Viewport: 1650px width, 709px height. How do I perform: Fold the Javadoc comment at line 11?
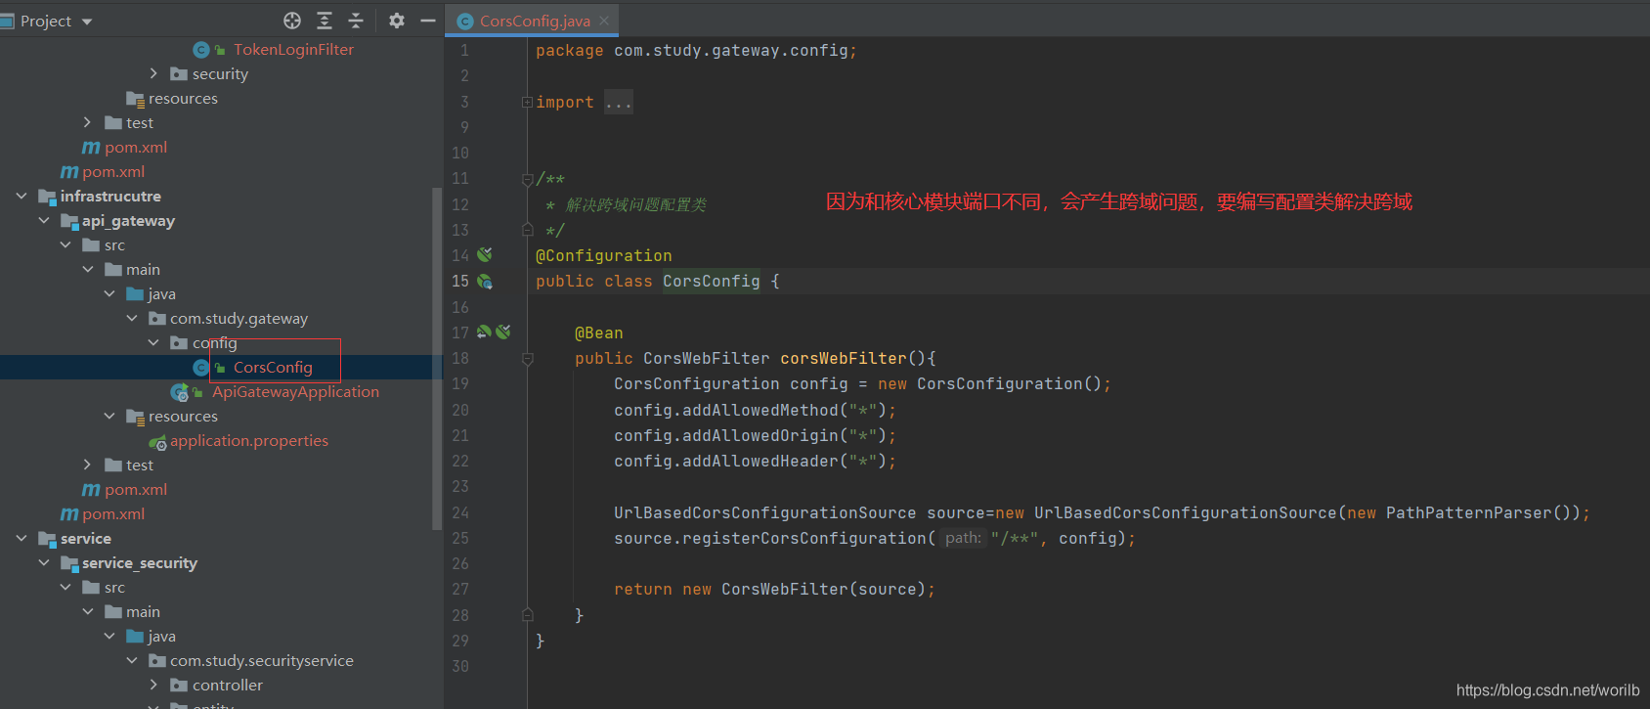coord(528,179)
